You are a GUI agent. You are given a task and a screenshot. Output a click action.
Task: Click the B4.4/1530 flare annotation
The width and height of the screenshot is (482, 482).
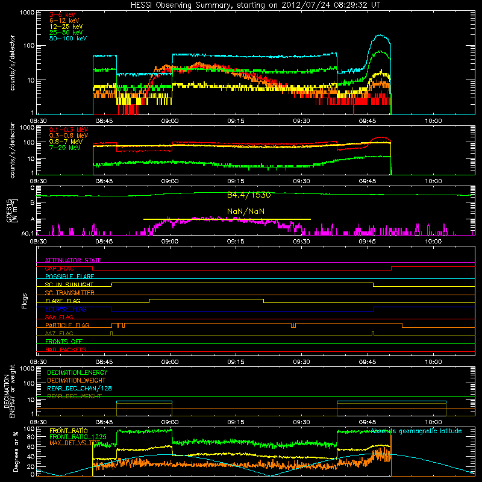(249, 195)
